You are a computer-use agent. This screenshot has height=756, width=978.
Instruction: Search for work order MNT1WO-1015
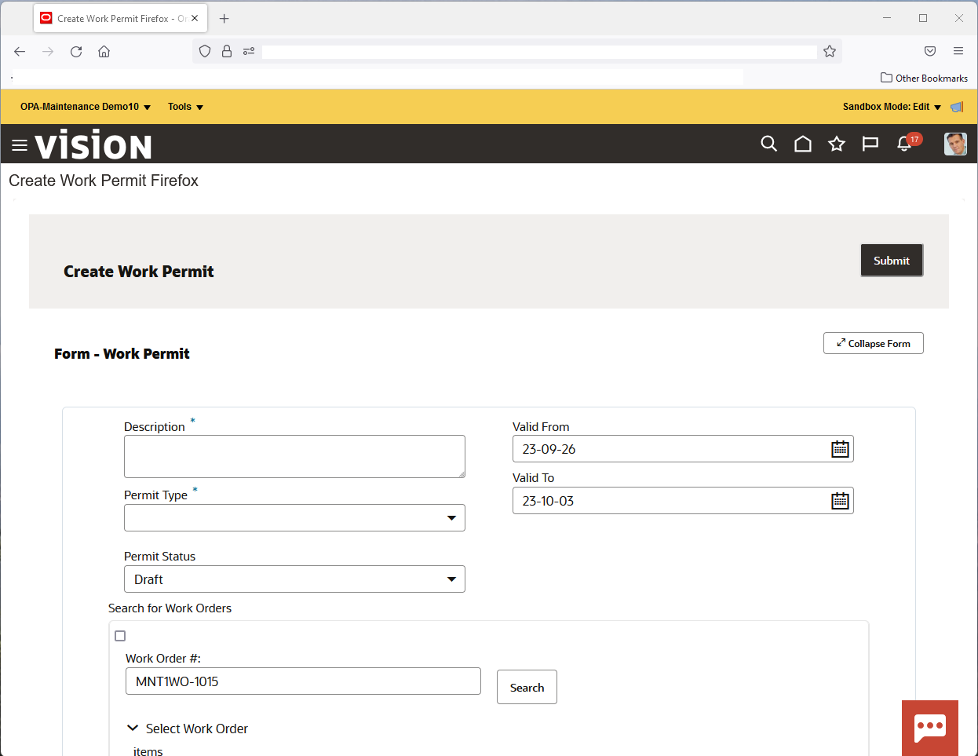(x=527, y=687)
